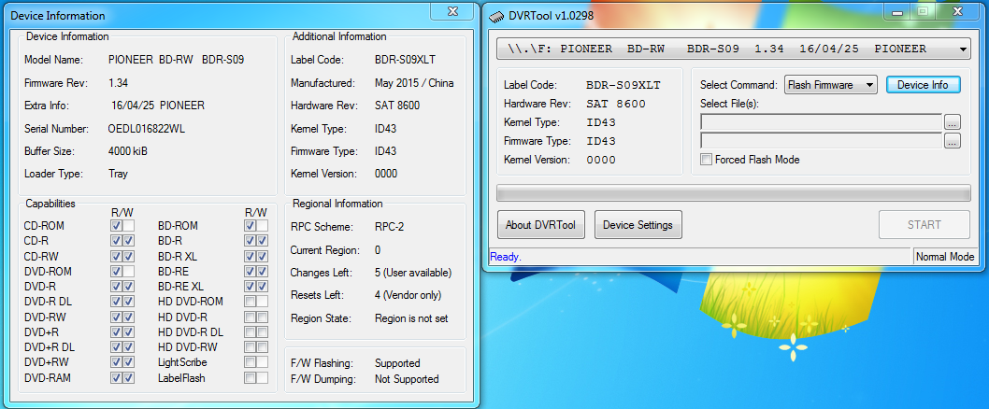Click the START button
The height and width of the screenshot is (409, 989).
pos(924,225)
